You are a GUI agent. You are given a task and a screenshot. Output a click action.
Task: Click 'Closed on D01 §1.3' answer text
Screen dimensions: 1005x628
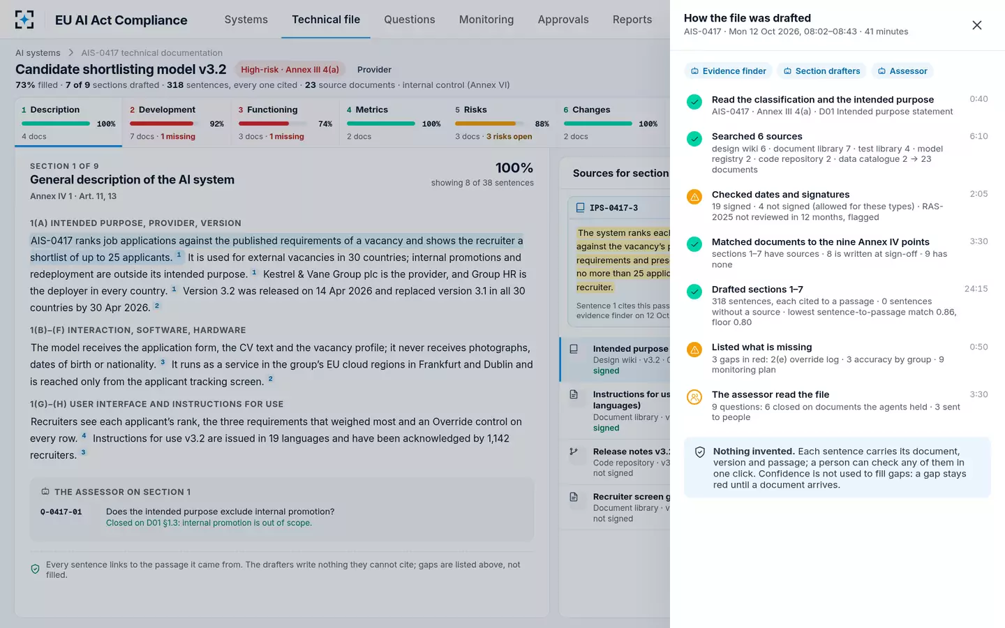click(x=209, y=523)
